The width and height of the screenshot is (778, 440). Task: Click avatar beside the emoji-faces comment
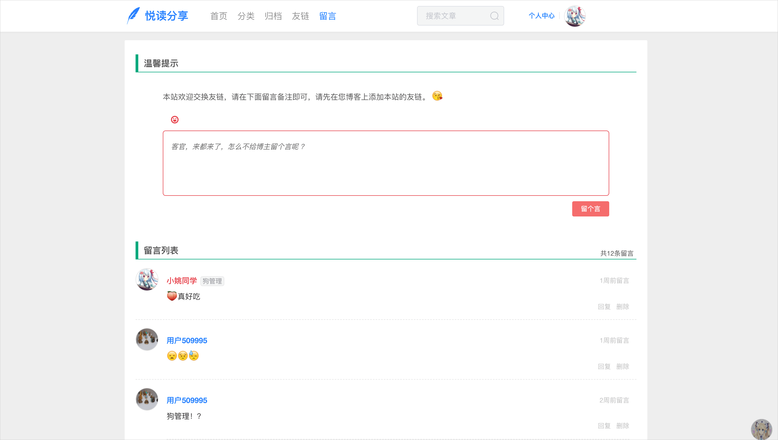[x=147, y=339]
